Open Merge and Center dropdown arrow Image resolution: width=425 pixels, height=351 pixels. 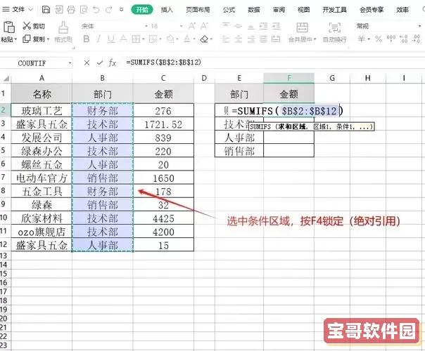click(x=315, y=39)
